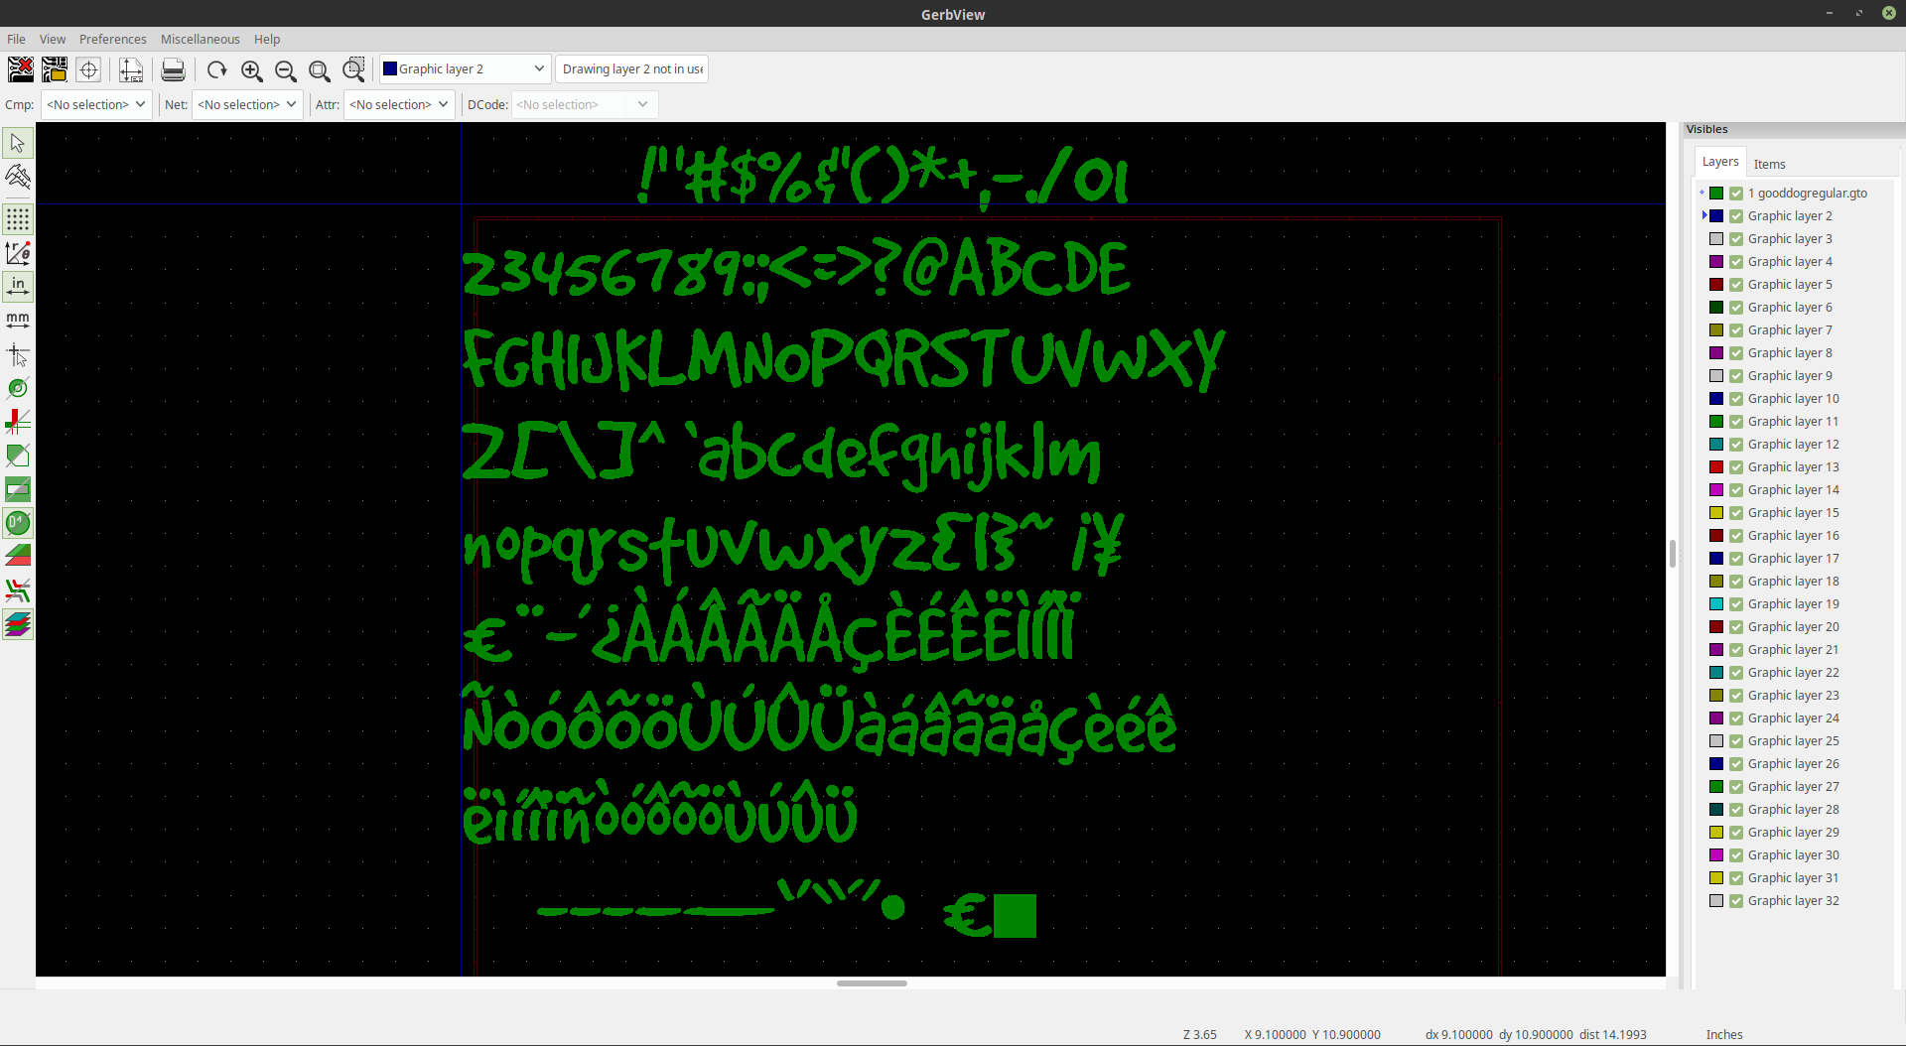Click the Zoom out magnifier
Viewport: 1906px width, 1046px height.
click(286, 69)
